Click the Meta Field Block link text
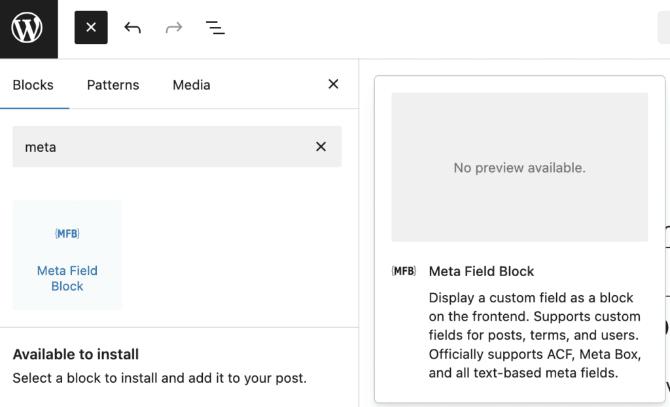The width and height of the screenshot is (670, 407). tap(67, 278)
